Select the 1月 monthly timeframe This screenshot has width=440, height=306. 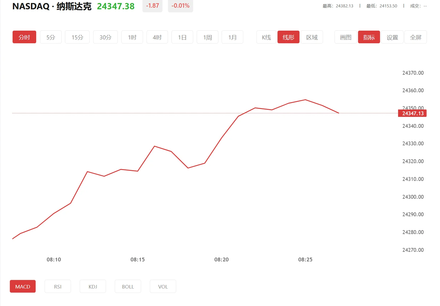[232, 37]
